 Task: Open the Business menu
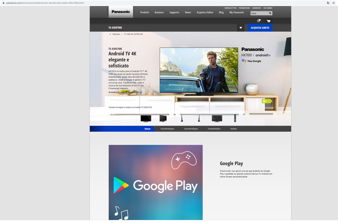point(159,12)
